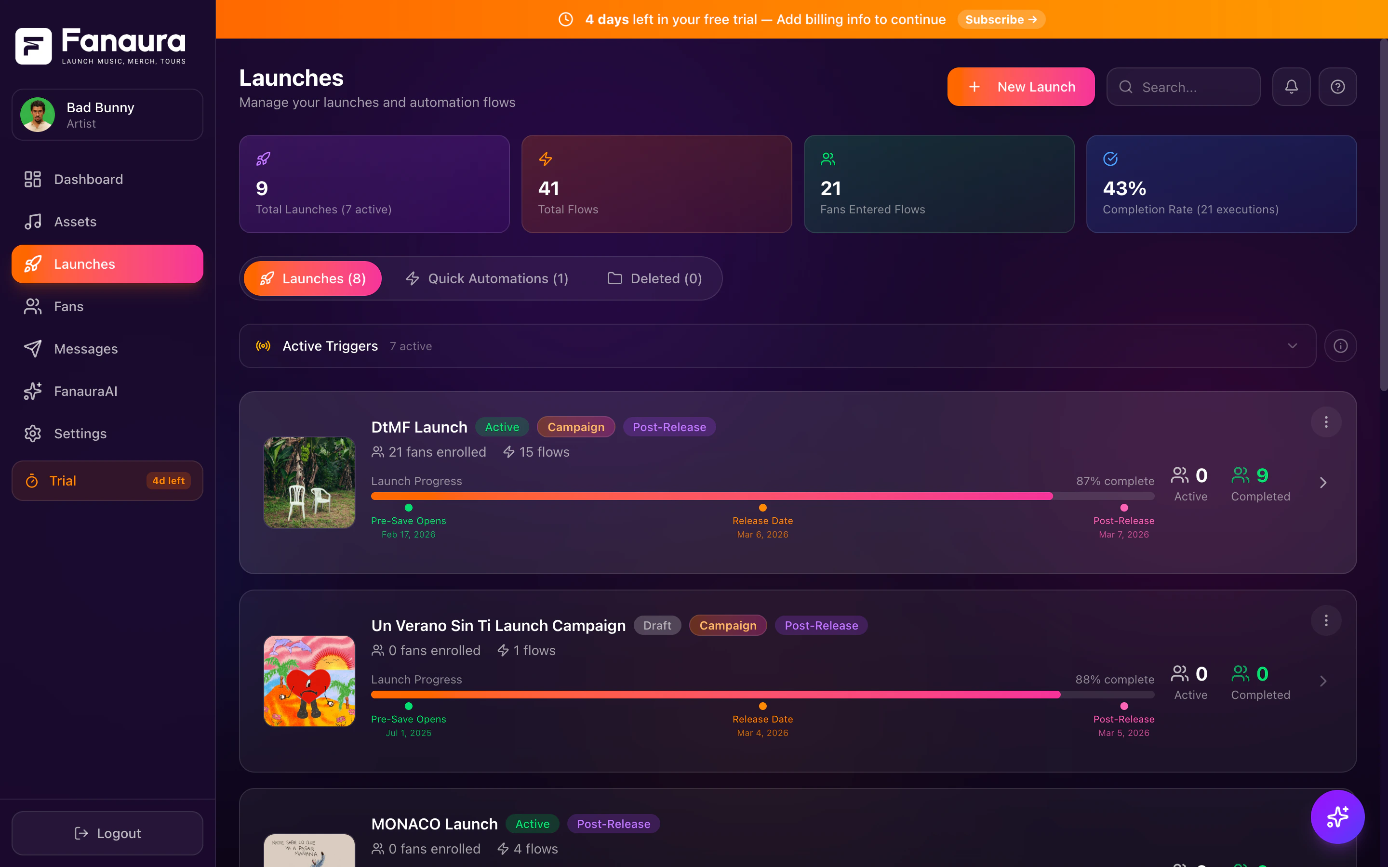Open the help question mark icon
The height and width of the screenshot is (867, 1388).
(x=1337, y=87)
